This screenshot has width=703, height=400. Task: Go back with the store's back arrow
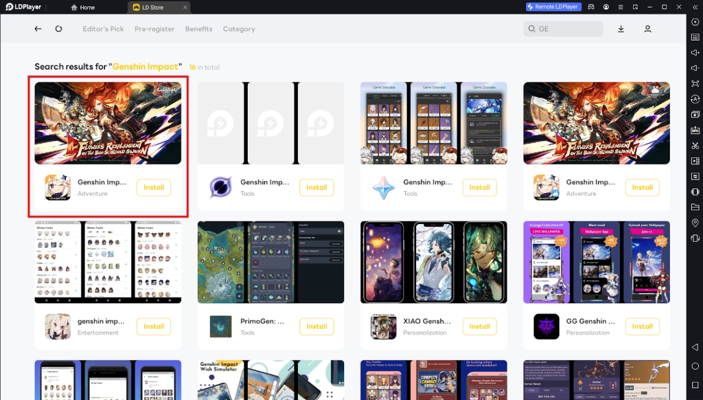point(38,29)
